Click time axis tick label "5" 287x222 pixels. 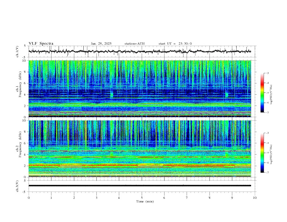point(142,198)
